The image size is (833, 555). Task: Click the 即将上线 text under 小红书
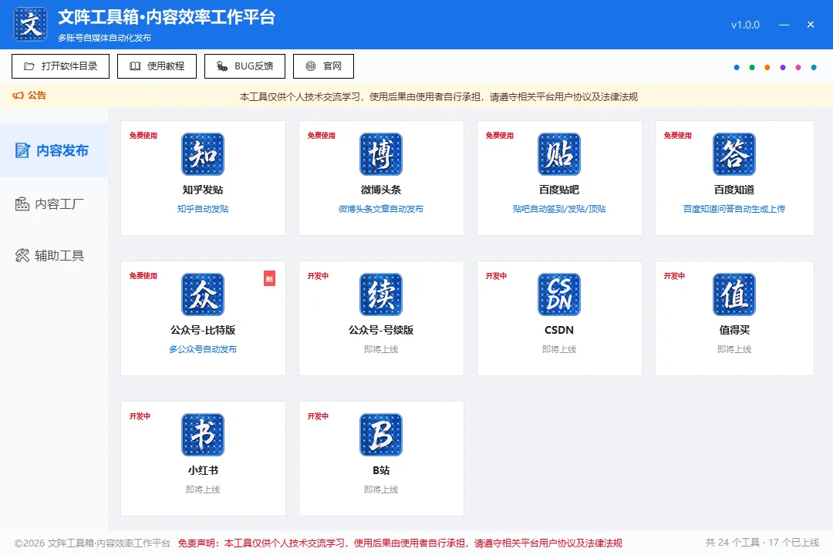point(203,489)
